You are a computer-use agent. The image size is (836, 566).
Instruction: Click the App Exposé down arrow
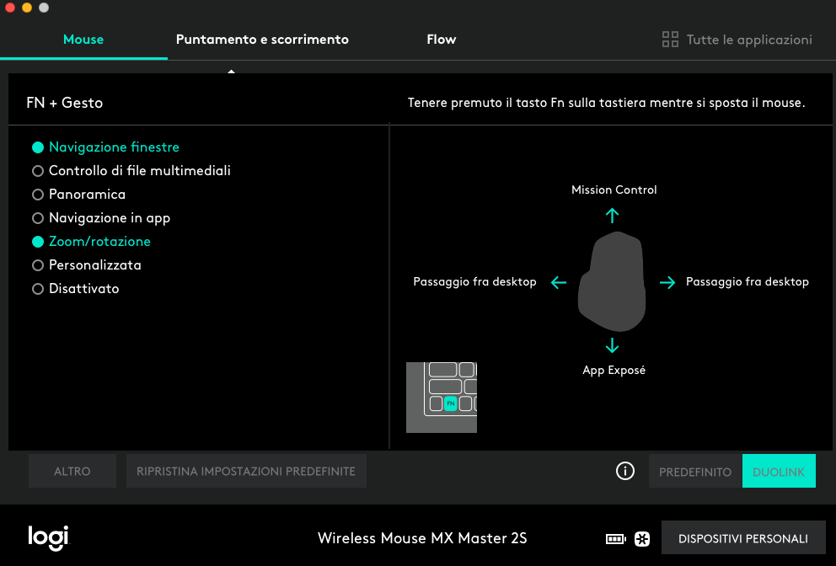click(x=613, y=345)
